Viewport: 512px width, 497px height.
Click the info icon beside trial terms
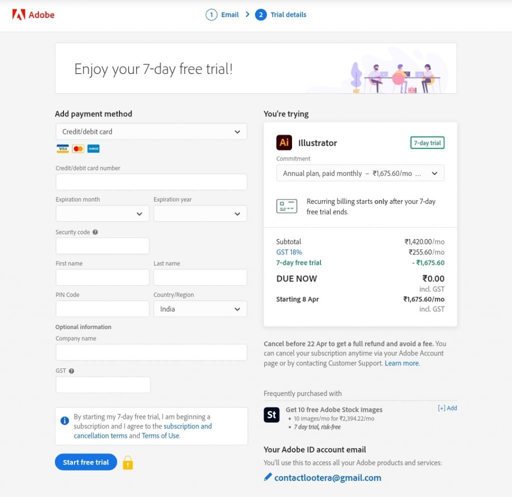[64, 420]
